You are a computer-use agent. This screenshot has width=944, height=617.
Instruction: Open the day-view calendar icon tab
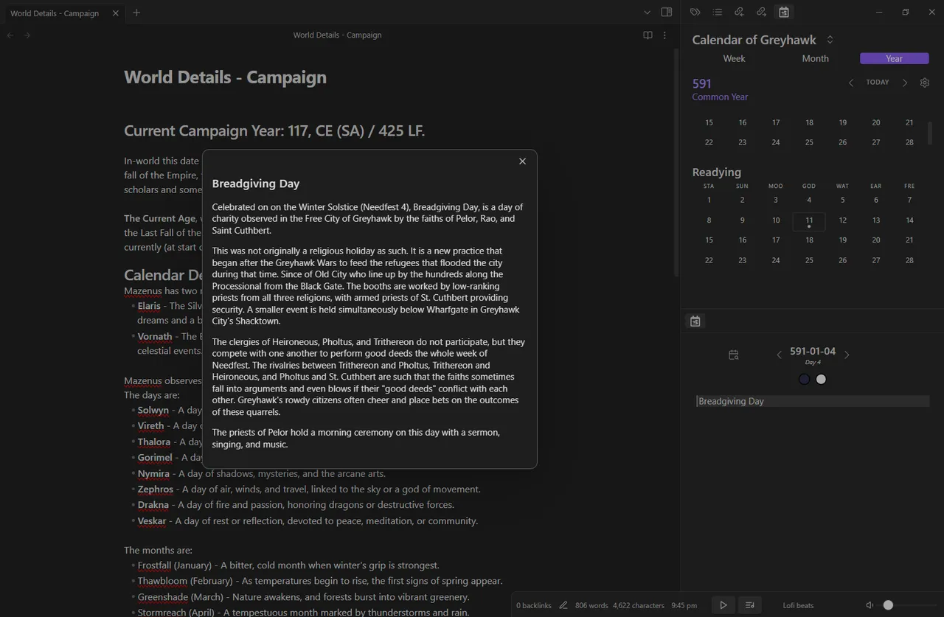coord(695,321)
